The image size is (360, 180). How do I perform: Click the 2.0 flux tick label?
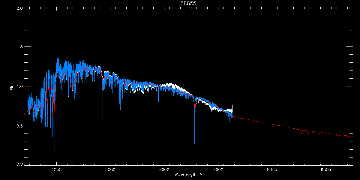point(20,8)
